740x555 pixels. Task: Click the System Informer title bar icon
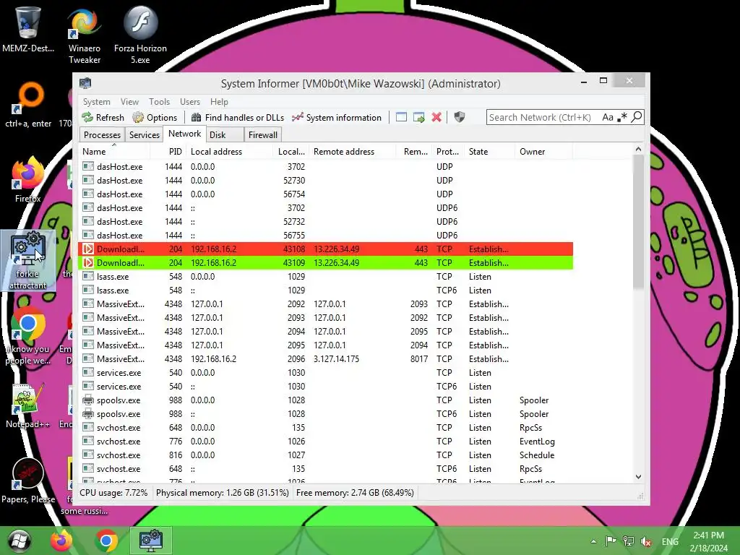(85, 84)
